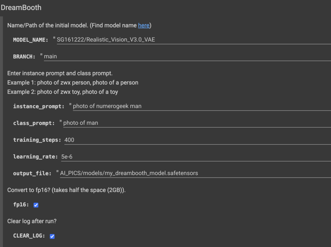Click the instance_prompt label
The height and width of the screenshot is (247, 331).
[x=39, y=106]
